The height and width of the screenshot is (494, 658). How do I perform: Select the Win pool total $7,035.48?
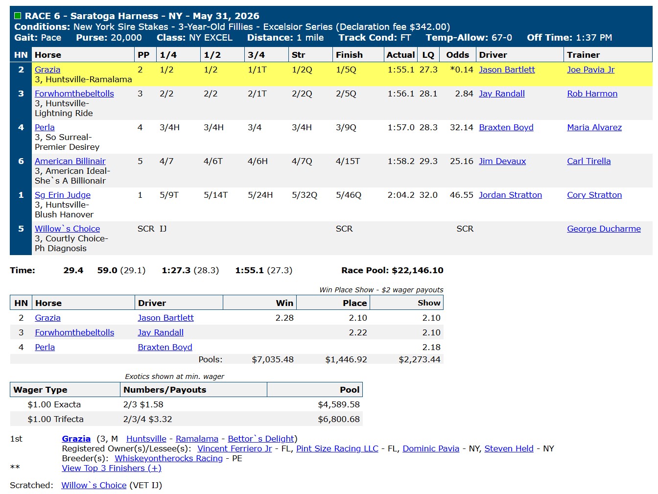(x=273, y=359)
